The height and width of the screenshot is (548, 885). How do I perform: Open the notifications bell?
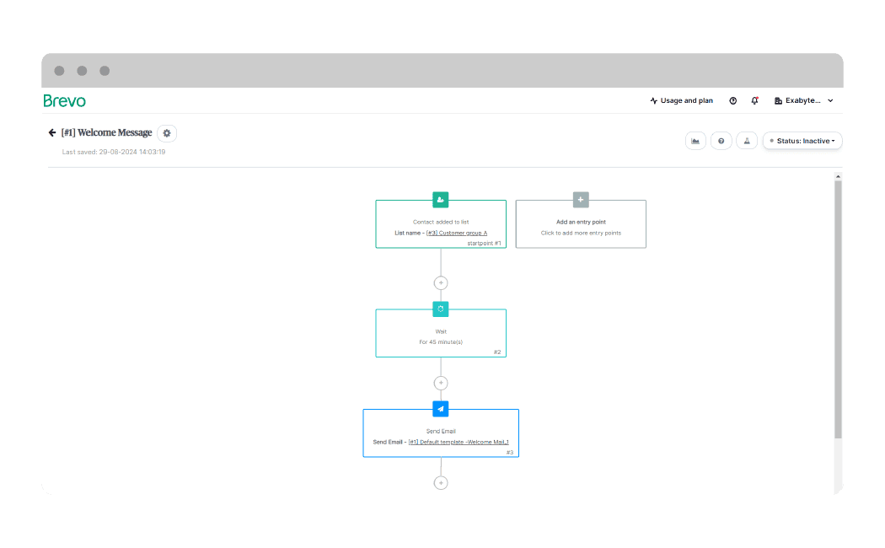click(x=755, y=100)
